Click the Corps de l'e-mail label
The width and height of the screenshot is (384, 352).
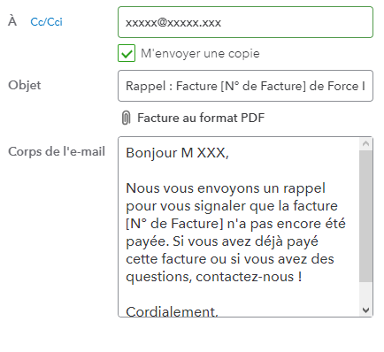pyautogui.click(x=57, y=151)
